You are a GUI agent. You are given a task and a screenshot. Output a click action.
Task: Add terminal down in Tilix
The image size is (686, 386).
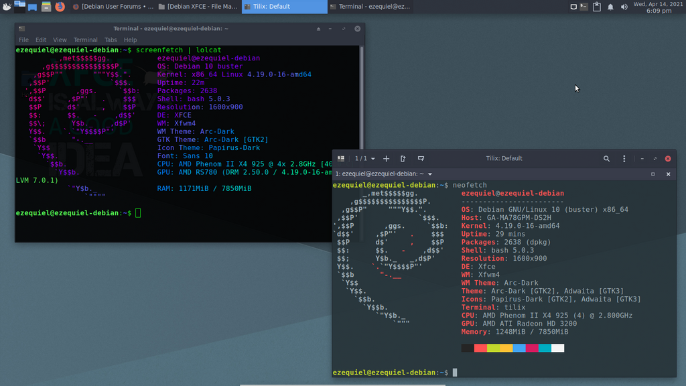(x=421, y=158)
